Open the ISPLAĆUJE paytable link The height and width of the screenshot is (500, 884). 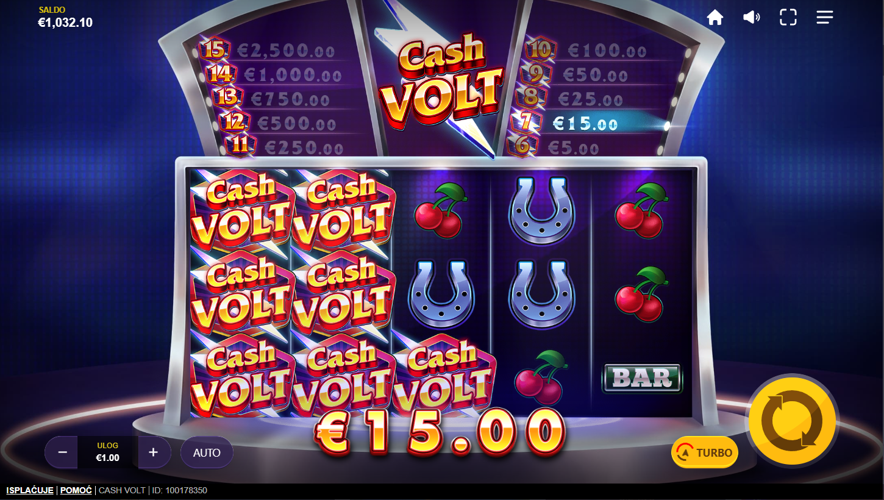(30, 490)
